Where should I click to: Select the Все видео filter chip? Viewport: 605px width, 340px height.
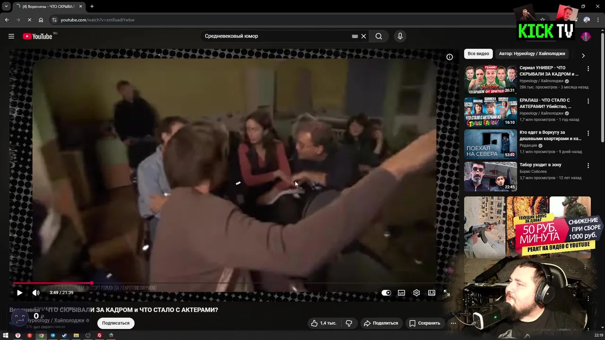tap(478, 54)
